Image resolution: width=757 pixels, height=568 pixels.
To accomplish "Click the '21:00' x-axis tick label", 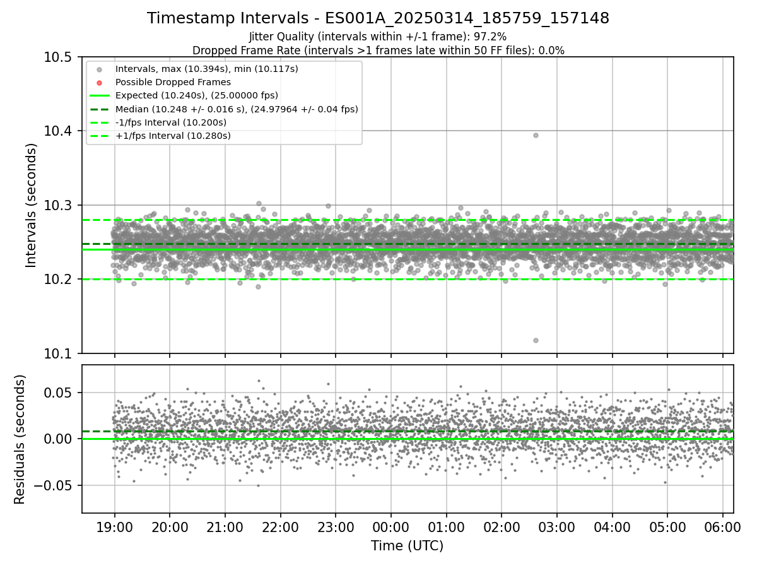I will pos(225,526).
